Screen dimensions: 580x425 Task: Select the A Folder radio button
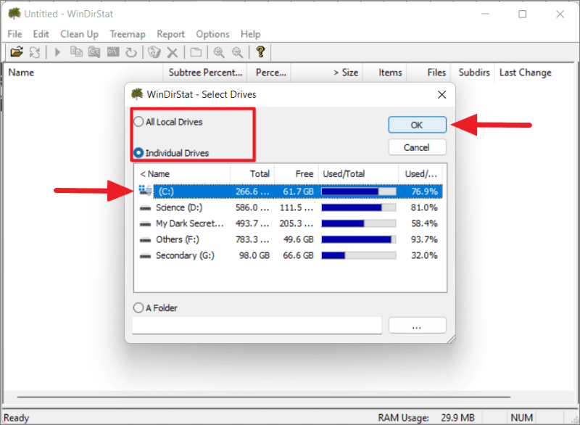click(x=138, y=308)
